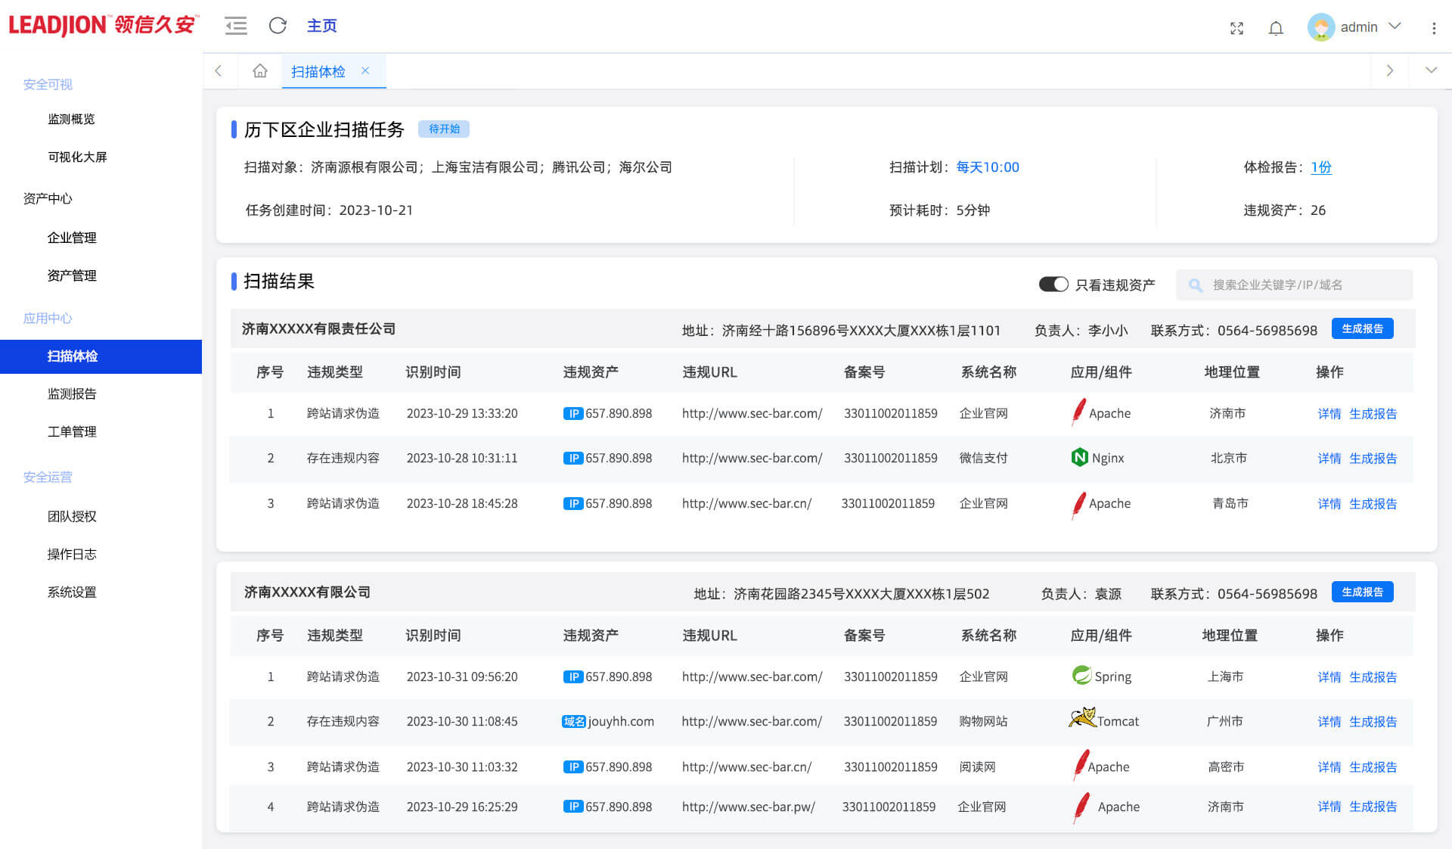
Task: Click the 资产中心 sidebar section header
Action: [x=48, y=198]
